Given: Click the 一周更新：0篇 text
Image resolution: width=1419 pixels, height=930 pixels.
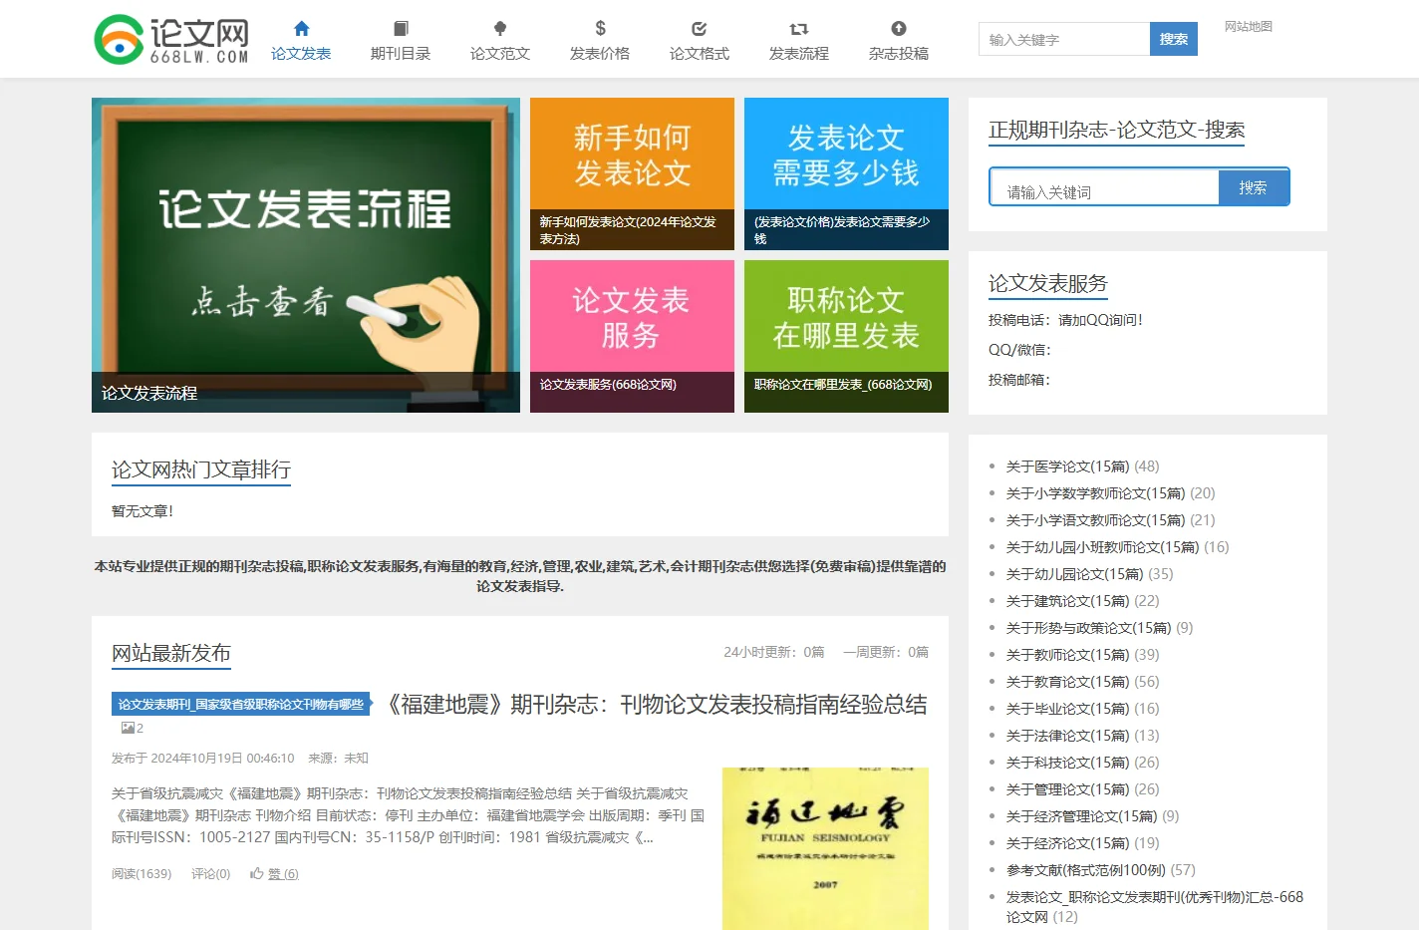Looking at the screenshot, I should click(886, 652).
